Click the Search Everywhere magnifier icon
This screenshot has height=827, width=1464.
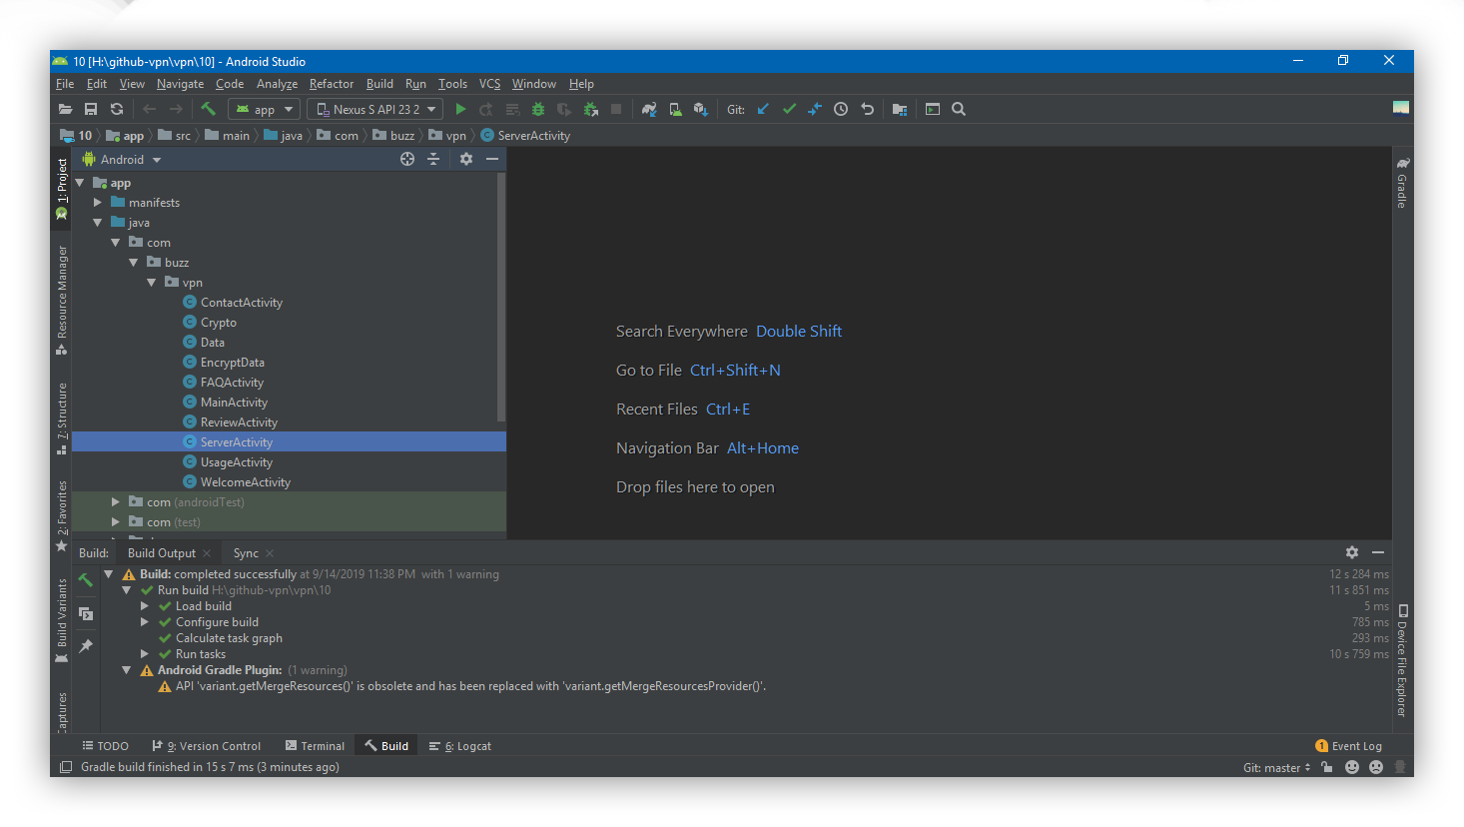(959, 109)
